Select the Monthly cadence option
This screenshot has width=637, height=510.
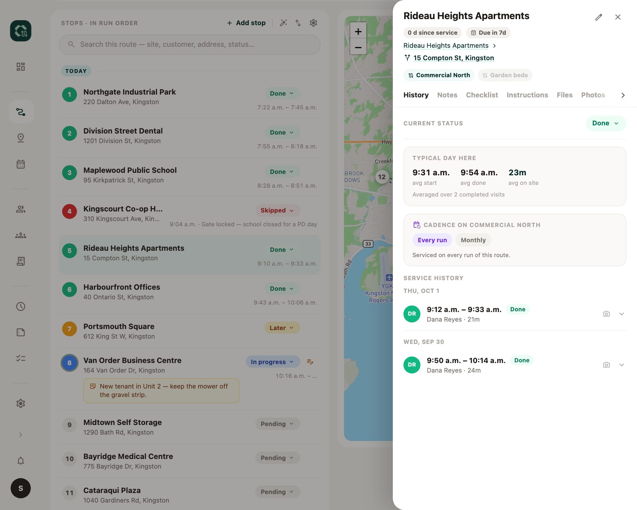point(473,240)
